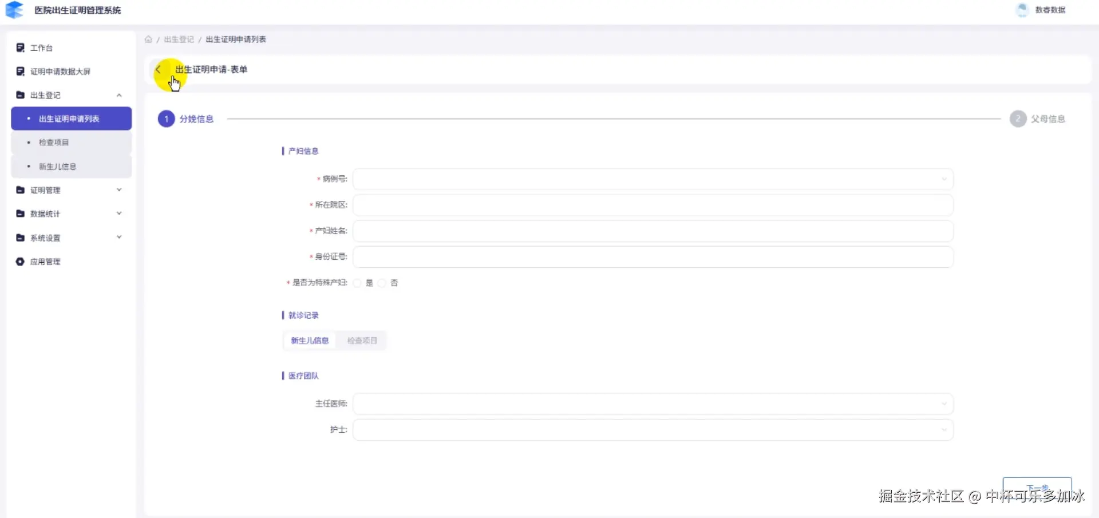This screenshot has height=518, width=1099.
Task: Go to home via breadcrumb house icon
Action: pos(148,39)
